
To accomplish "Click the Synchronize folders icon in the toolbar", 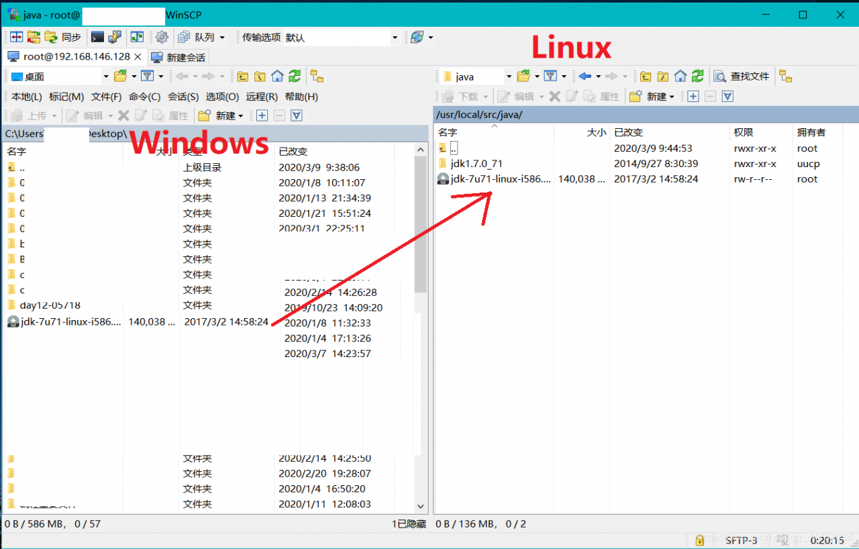I will click(34, 38).
